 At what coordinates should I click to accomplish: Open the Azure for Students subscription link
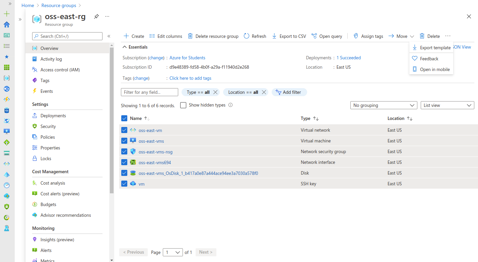[187, 58]
